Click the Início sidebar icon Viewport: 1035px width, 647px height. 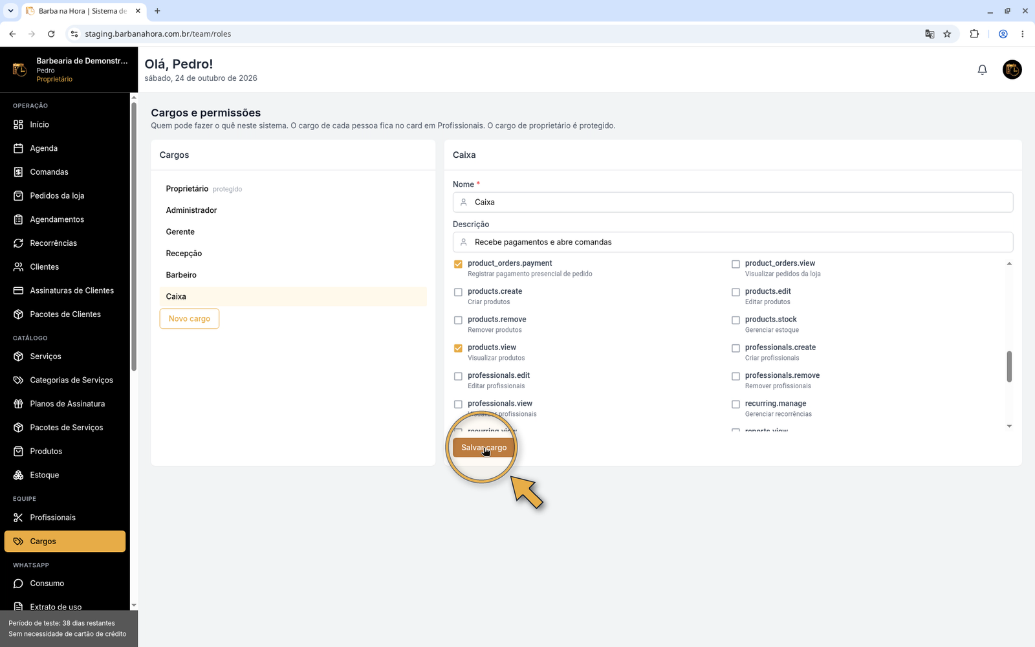coord(18,125)
